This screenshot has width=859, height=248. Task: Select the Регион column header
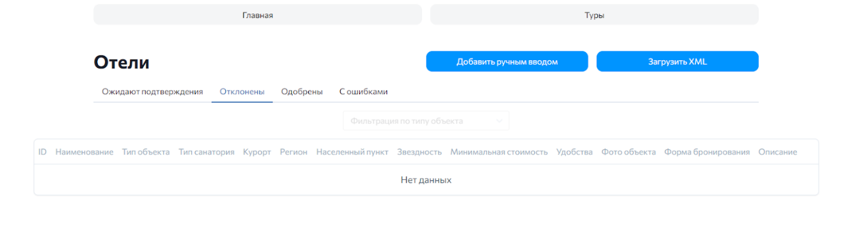click(x=294, y=152)
